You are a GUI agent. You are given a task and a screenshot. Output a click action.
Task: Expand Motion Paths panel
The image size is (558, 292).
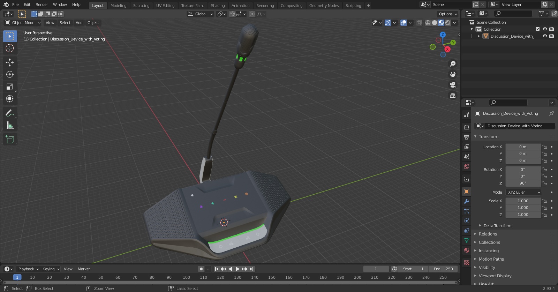point(491,259)
